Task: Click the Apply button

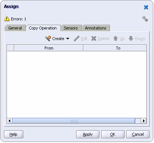Action: (x=88, y=134)
